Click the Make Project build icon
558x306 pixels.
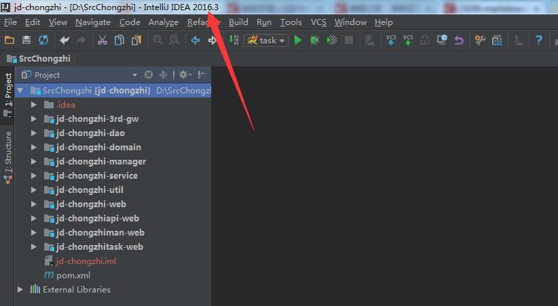coord(234,40)
